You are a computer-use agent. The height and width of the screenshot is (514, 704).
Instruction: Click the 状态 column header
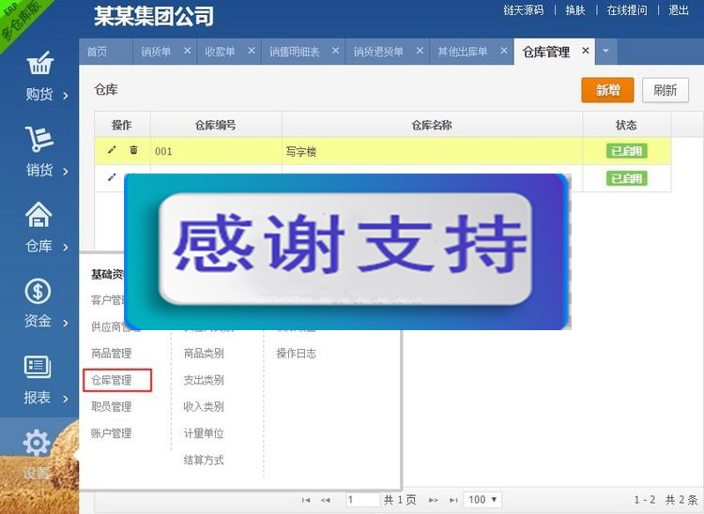(626, 125)
